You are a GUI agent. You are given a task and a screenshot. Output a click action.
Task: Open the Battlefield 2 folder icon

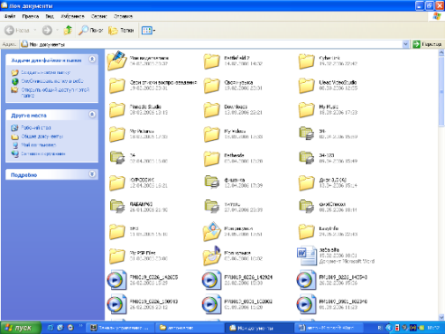tap(211, 61)
